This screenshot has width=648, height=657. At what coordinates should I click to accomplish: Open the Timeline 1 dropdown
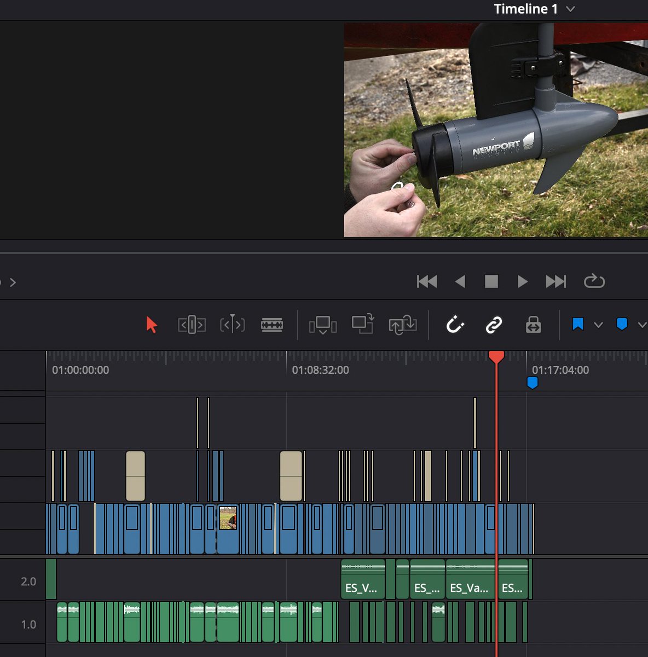pyautogui.click(x=570, y=9)
